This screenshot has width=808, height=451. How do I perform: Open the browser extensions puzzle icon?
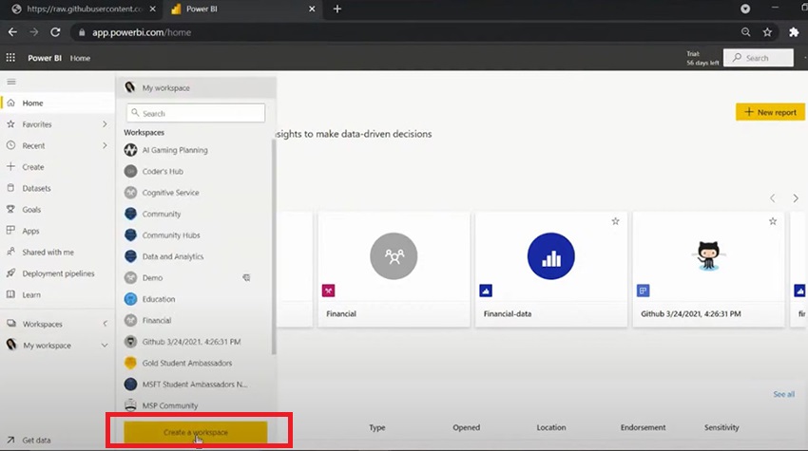(794, 32)
